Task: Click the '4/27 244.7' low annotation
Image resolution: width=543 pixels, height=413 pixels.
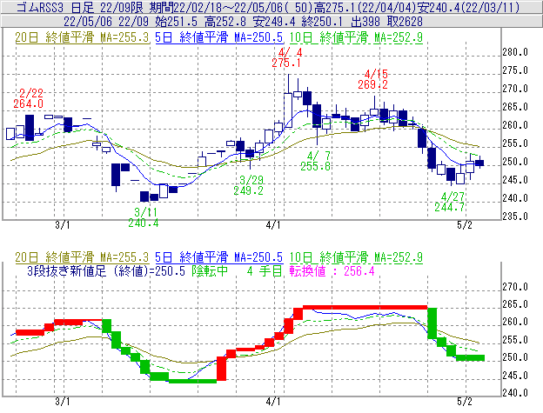Action: point(450,202)
